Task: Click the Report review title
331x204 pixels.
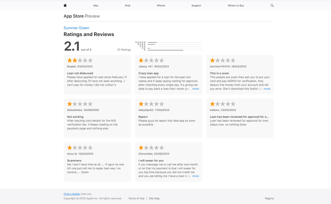Action: click(x=143, y=117)
